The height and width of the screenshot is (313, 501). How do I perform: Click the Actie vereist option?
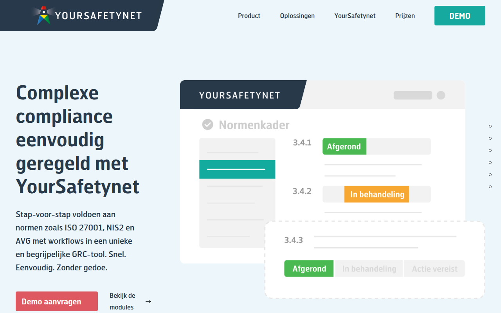tap(434, 268)
